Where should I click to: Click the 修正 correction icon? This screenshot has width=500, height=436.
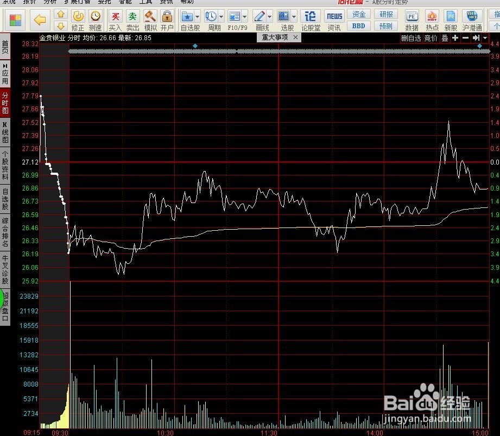pyautogui.click(x=78, y=21)
